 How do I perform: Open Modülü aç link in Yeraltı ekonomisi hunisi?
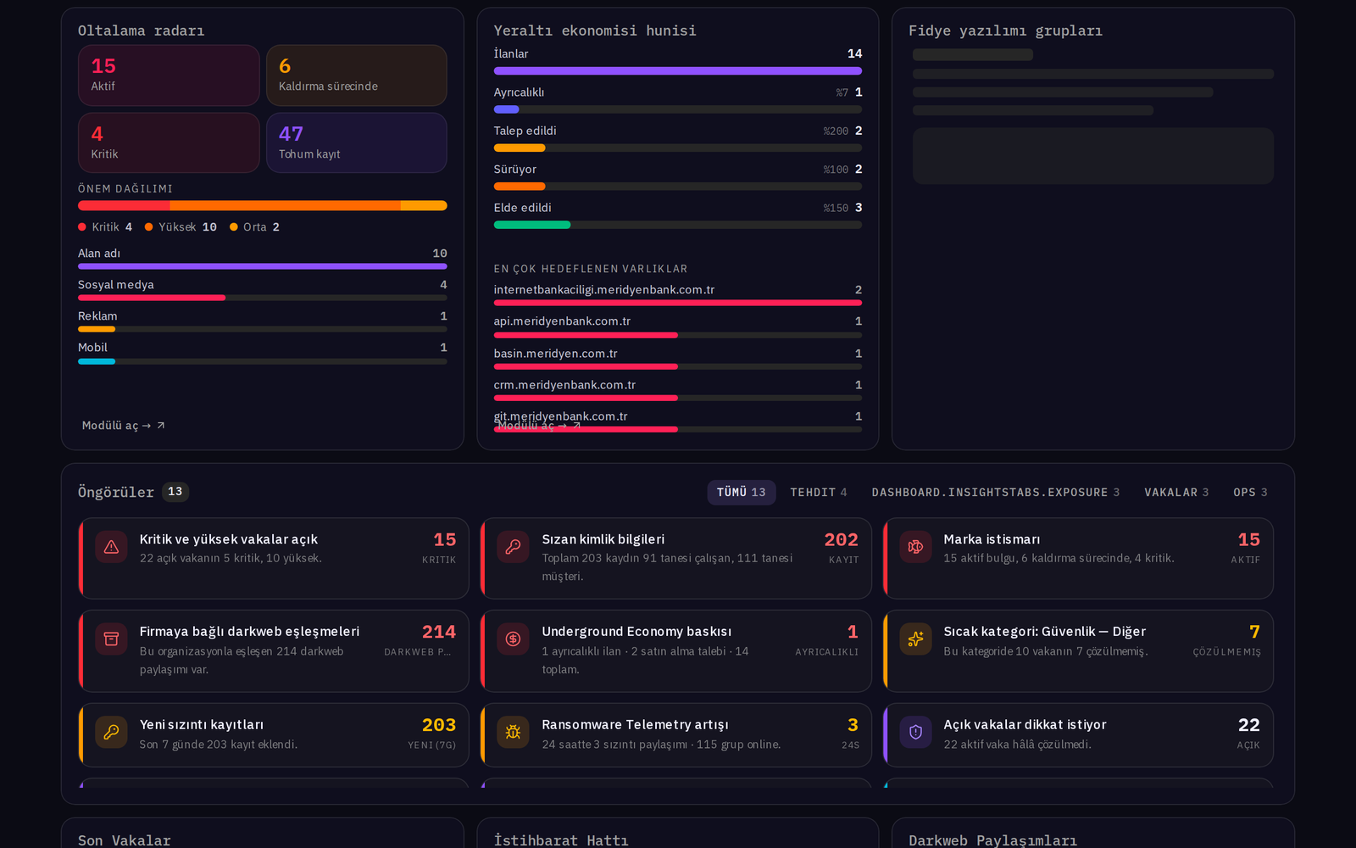point(539,426)
